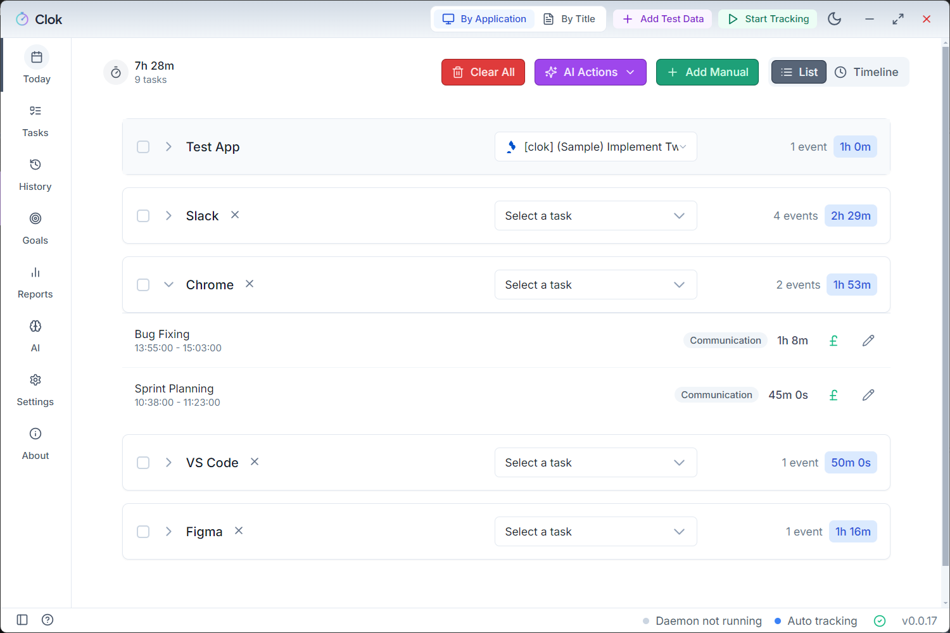
Task: Open the Today view in sidebar
Action: [36, 65]
